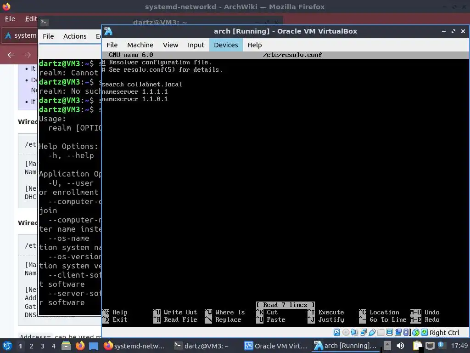The width and height of the screenshot is (470, 353).
Task: Click the 'Read 7 lines' status message
Action: [285, 305]
